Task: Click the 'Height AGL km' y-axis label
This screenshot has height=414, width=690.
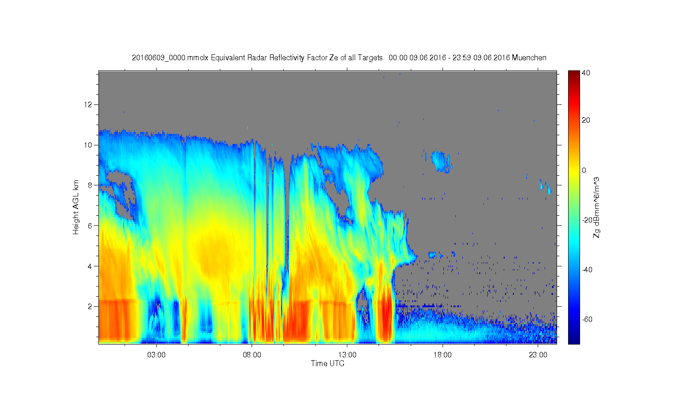Action: (75, 207)
